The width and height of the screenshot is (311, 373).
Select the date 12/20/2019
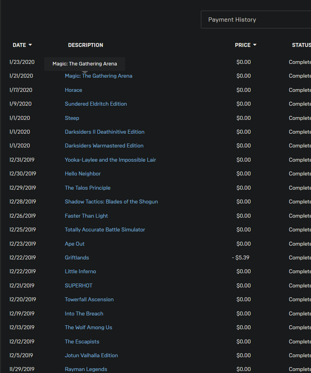pos(22,300)
